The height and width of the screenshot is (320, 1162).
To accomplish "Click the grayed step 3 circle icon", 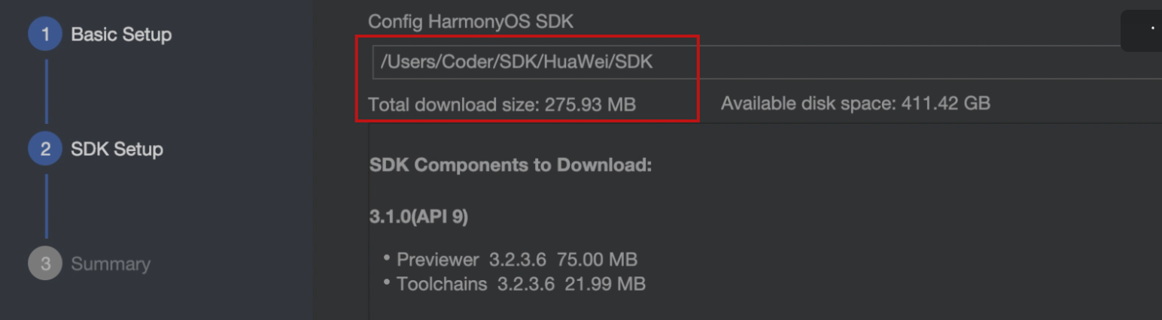I will pyautogui.click(x=45, y=264).
